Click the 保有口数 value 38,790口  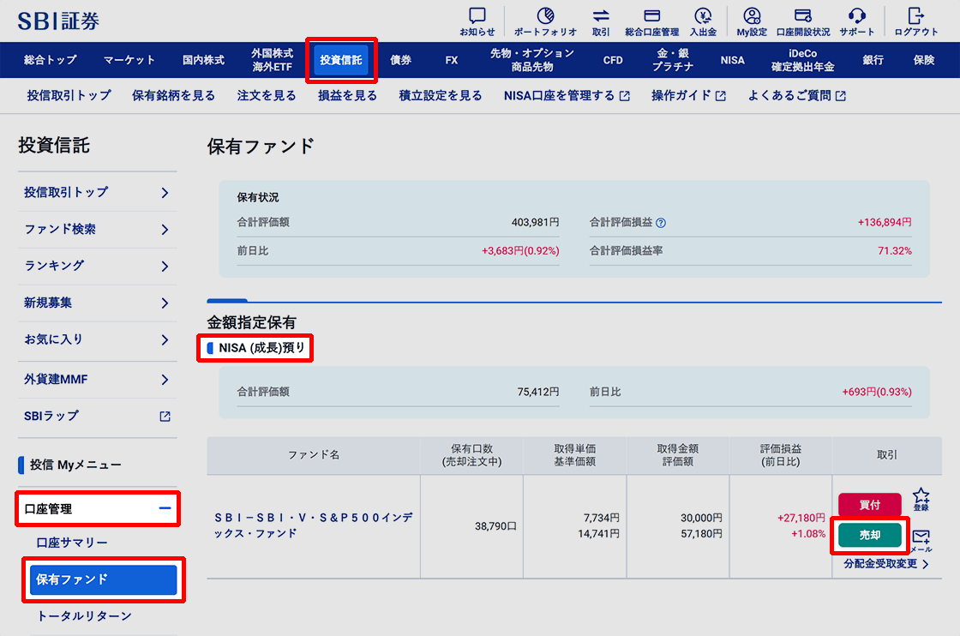pyautogui.click(x=496, y=526)
